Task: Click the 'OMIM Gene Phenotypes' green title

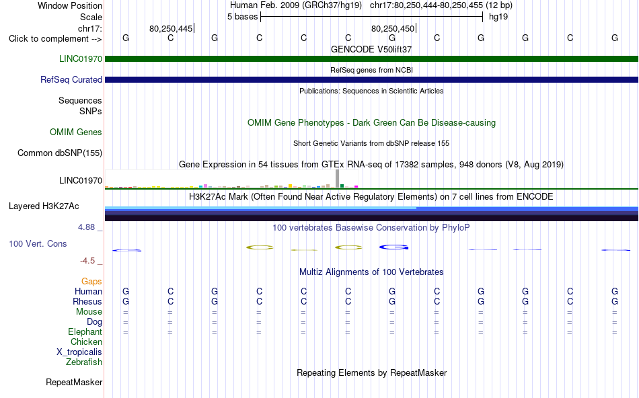Action: coord(371,122)
